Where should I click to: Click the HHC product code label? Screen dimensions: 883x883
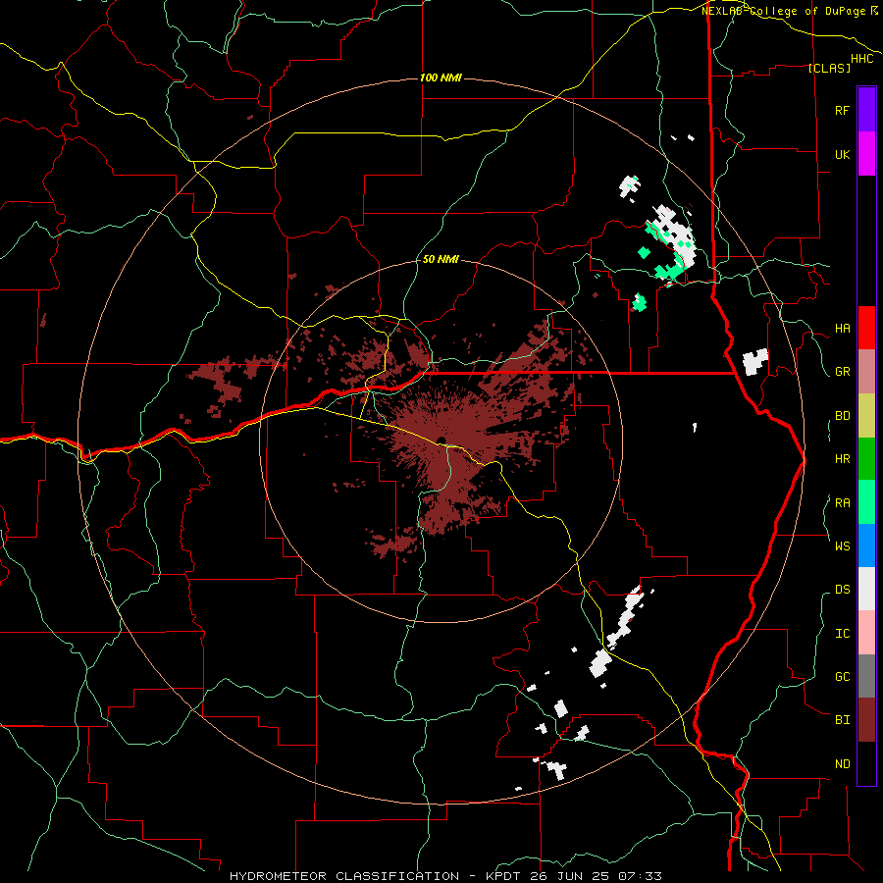pyautogui.click(x=862, y=59)
